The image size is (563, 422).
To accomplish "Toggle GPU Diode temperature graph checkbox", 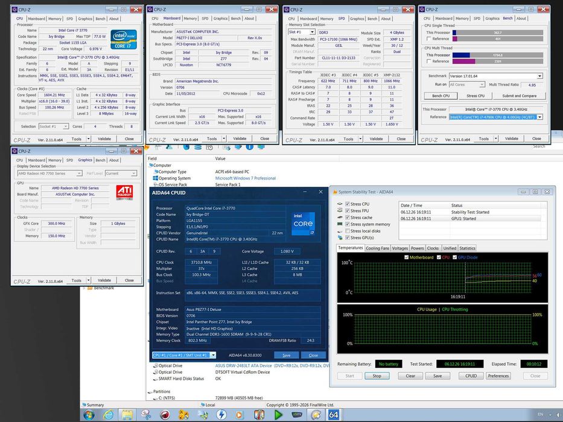I will pos(454,257).
